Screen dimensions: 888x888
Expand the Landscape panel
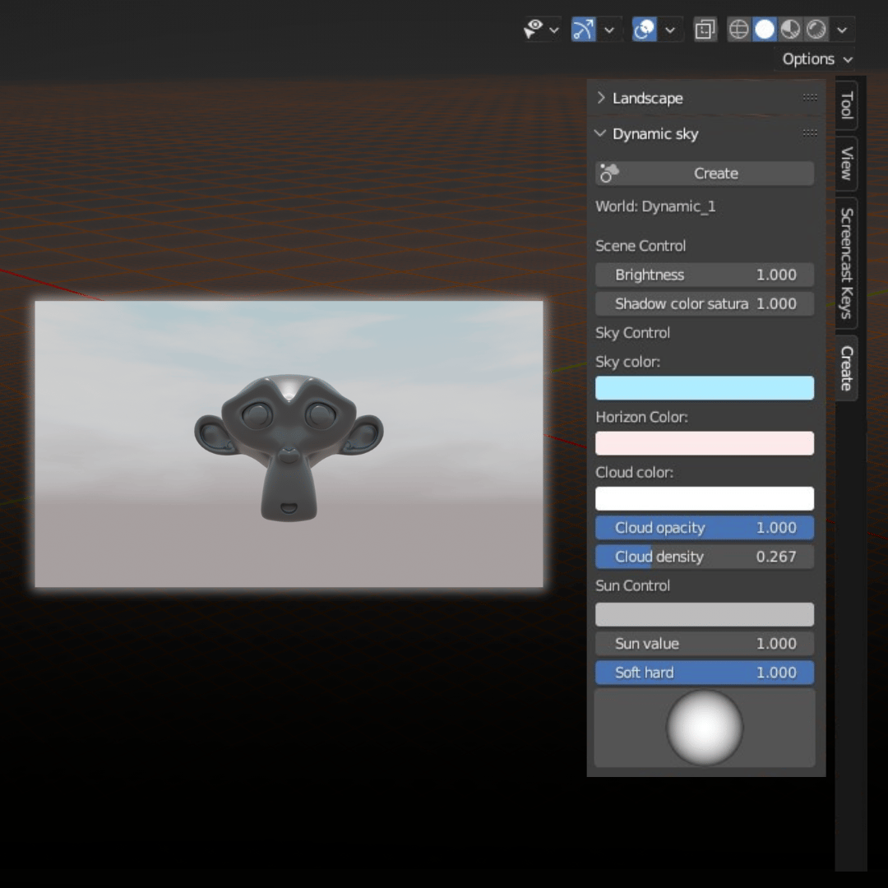click(x=601, y=98)
